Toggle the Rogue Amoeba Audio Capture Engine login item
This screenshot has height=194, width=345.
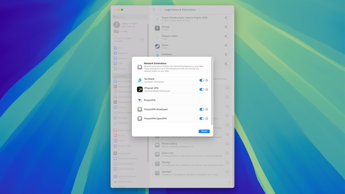point(227,18)
